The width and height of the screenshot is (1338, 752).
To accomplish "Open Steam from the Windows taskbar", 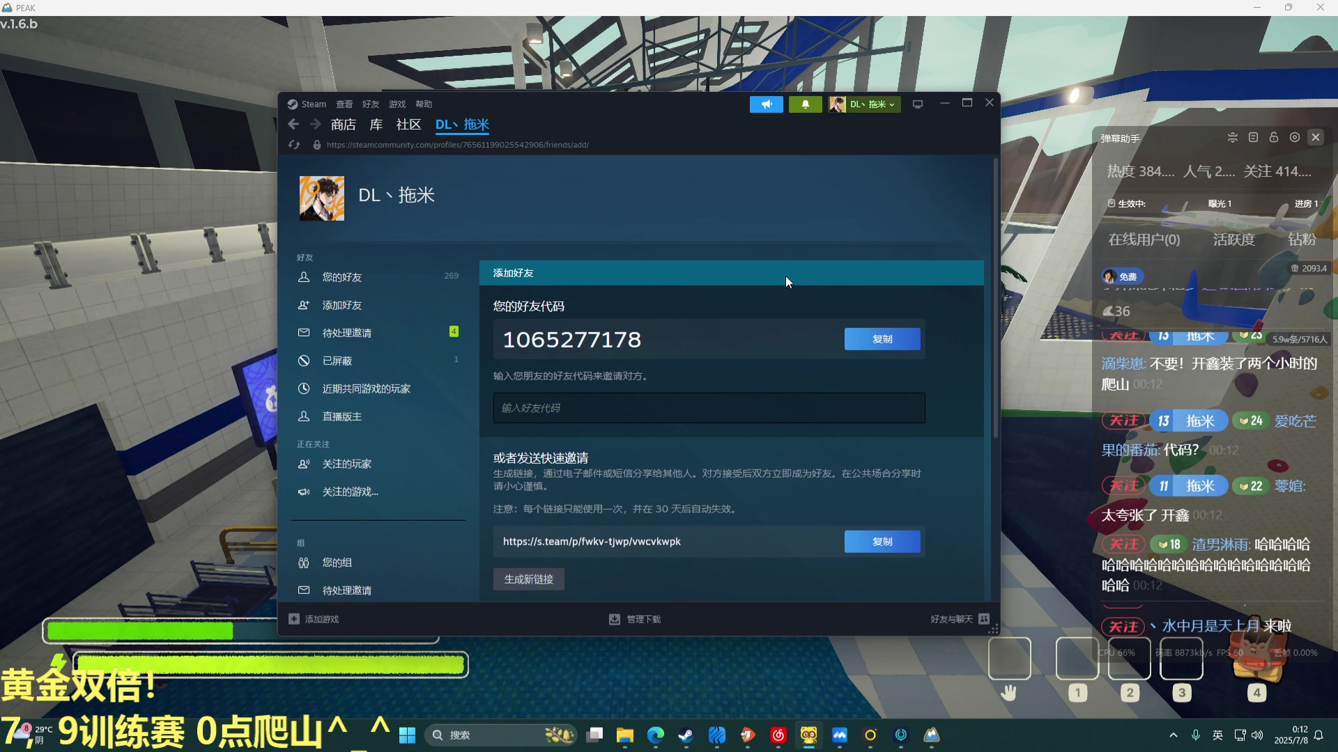I will pos(686,735).
